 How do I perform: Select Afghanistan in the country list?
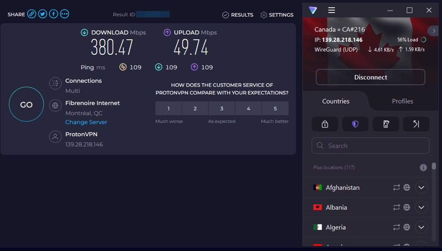pyautogui.click(x=367, y=188)
